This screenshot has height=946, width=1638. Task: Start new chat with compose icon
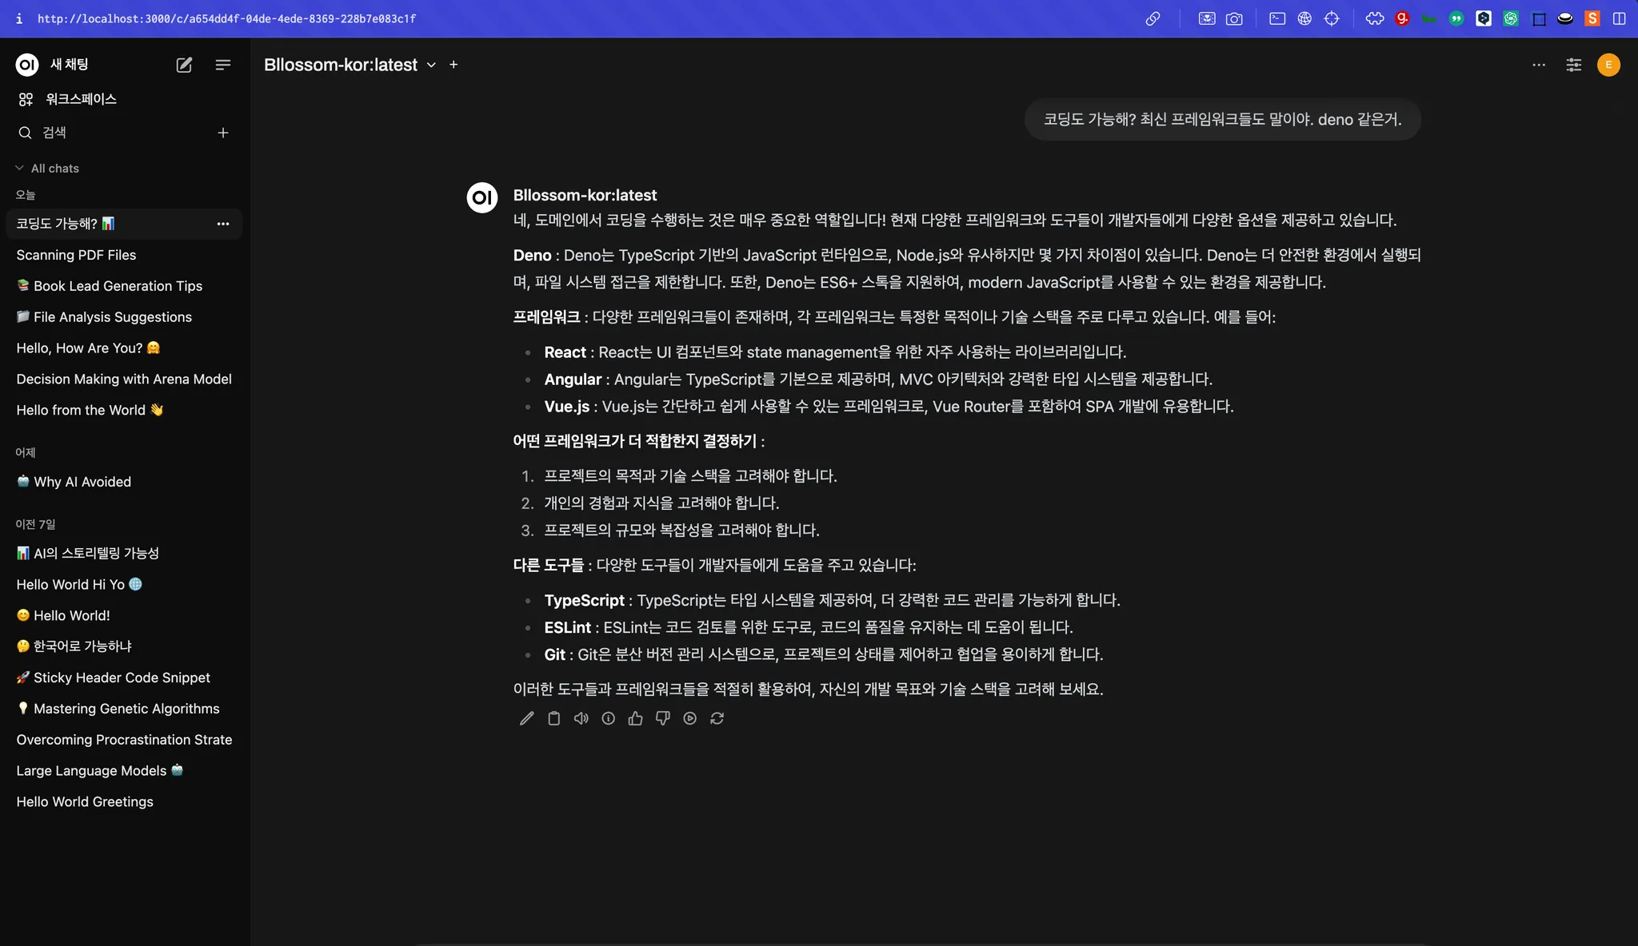pos(184,65)
